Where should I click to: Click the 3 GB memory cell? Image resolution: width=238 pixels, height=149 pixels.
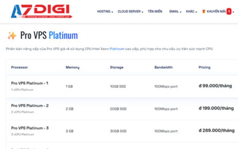click(70, 131)
